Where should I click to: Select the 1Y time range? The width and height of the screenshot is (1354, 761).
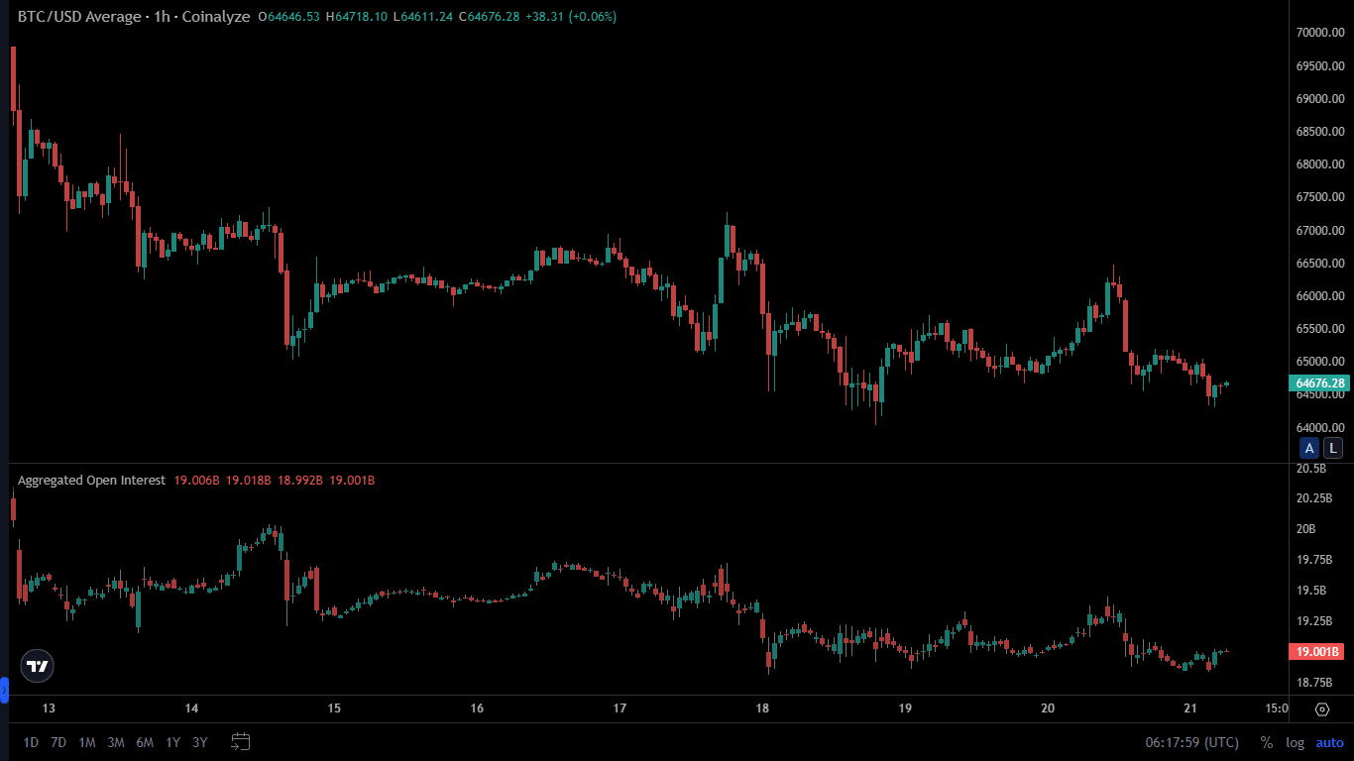pyautogui.click(x=173, y=742)
